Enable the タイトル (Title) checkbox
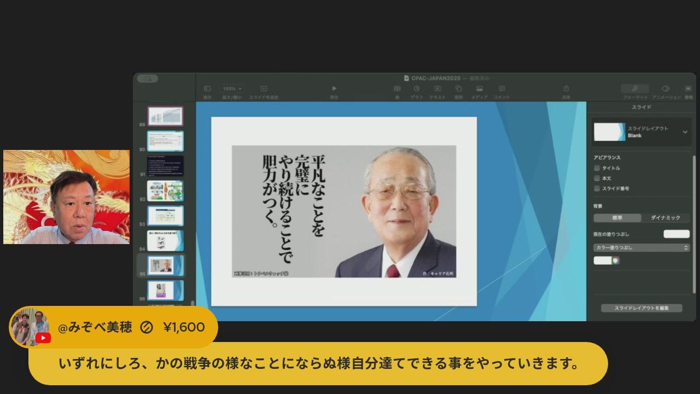This screenshot has width=700, height=394. point(597,168)
